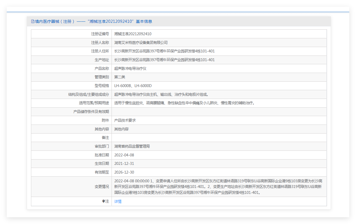Open the 详情 link
This screenshot has height=224, width=356.
tap(118, 201)
